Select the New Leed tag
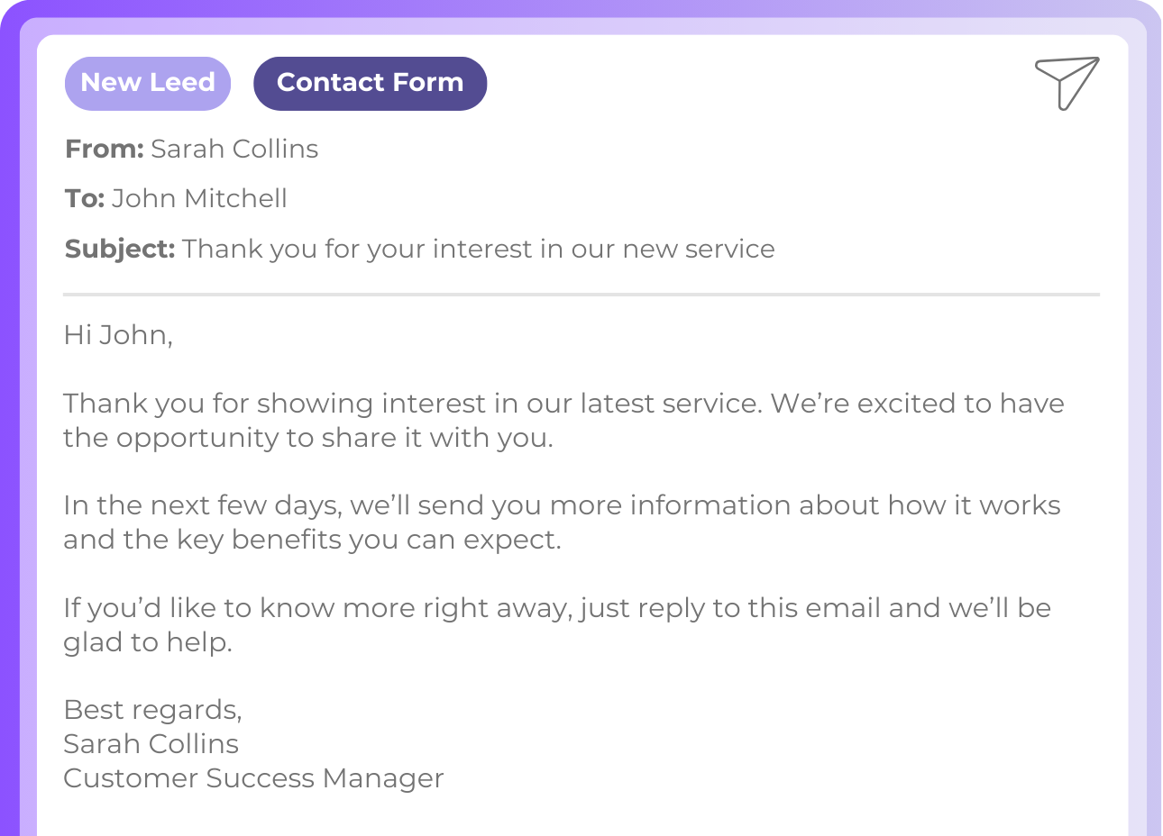This screenshot has width=1163, height=836. (x=148, y=83)
